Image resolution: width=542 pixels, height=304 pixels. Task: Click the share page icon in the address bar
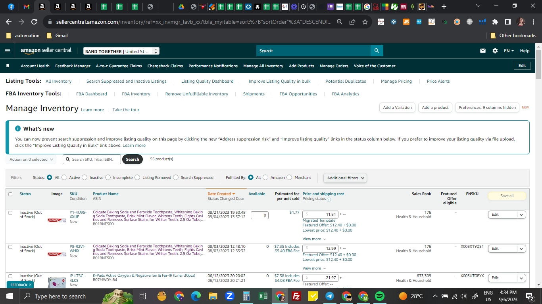(352, 22)
